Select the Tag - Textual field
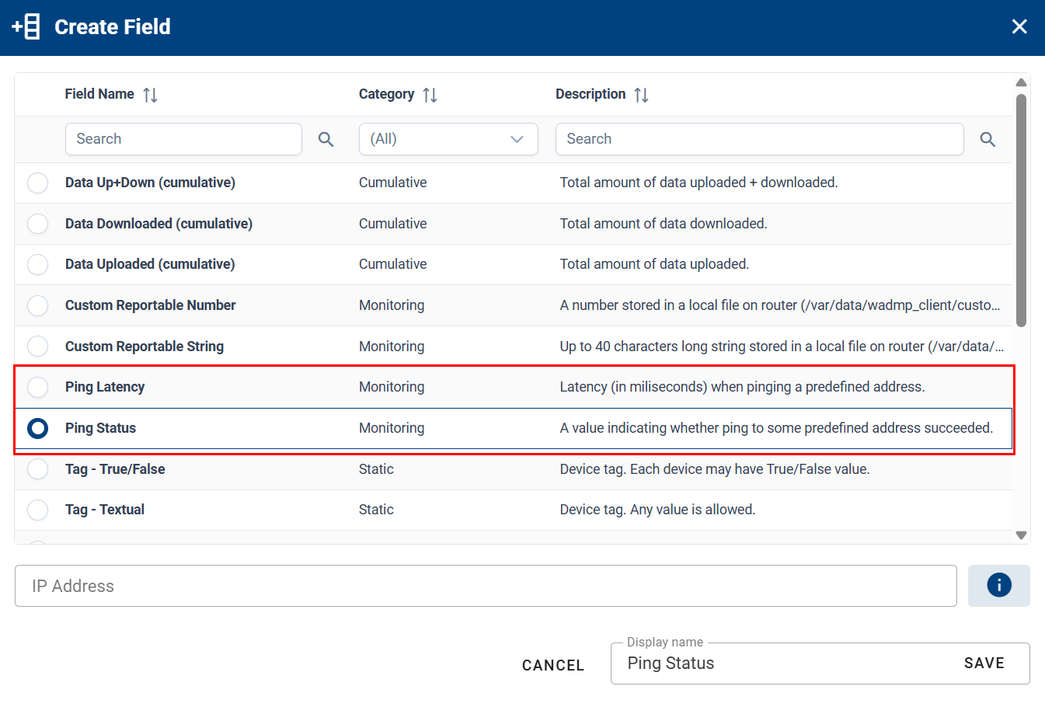The height and width of the screenshot is (721, 1045). (37, 510)
